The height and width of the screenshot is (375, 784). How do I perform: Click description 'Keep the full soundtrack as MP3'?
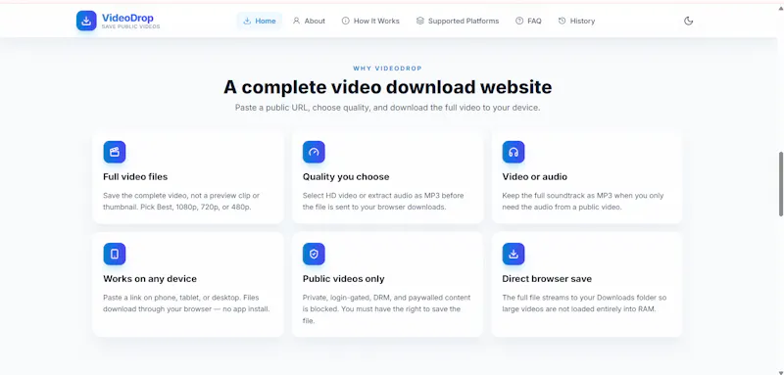point(582,202)
